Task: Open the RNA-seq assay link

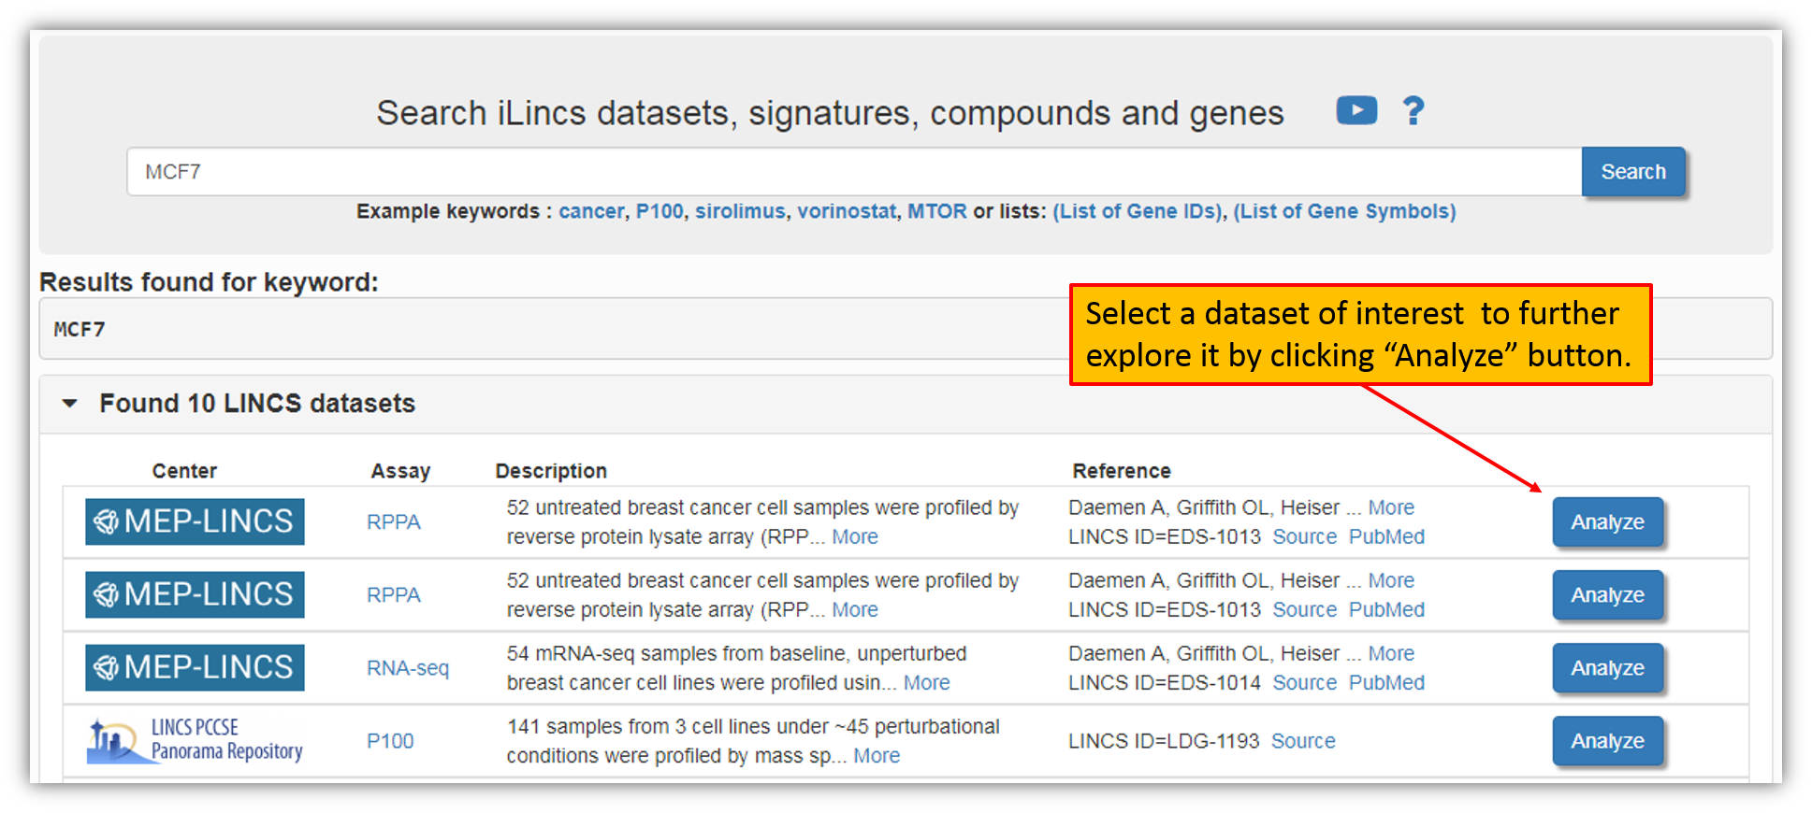Action: point(408,668)
